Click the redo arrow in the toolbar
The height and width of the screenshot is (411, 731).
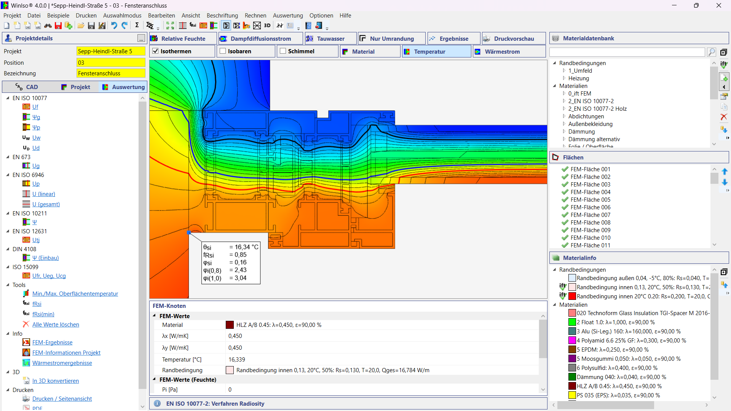pyautogui.click(x=124, y=25)
